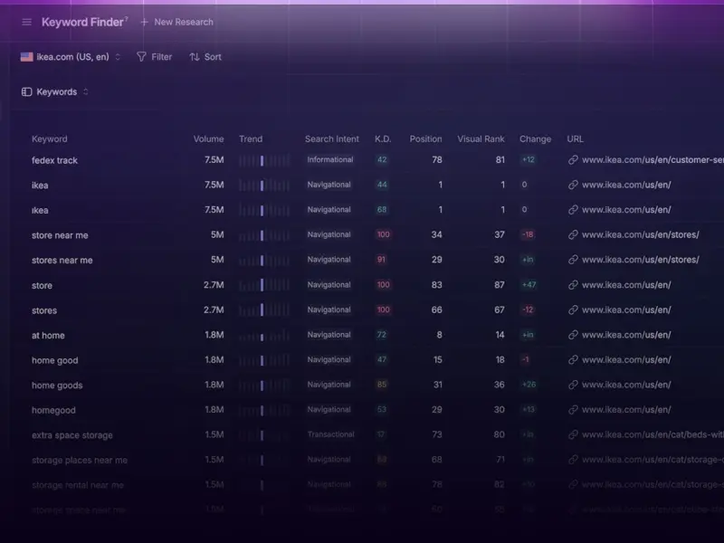Sort by Position column header
724x543 pixels.
tap(425, 139)
